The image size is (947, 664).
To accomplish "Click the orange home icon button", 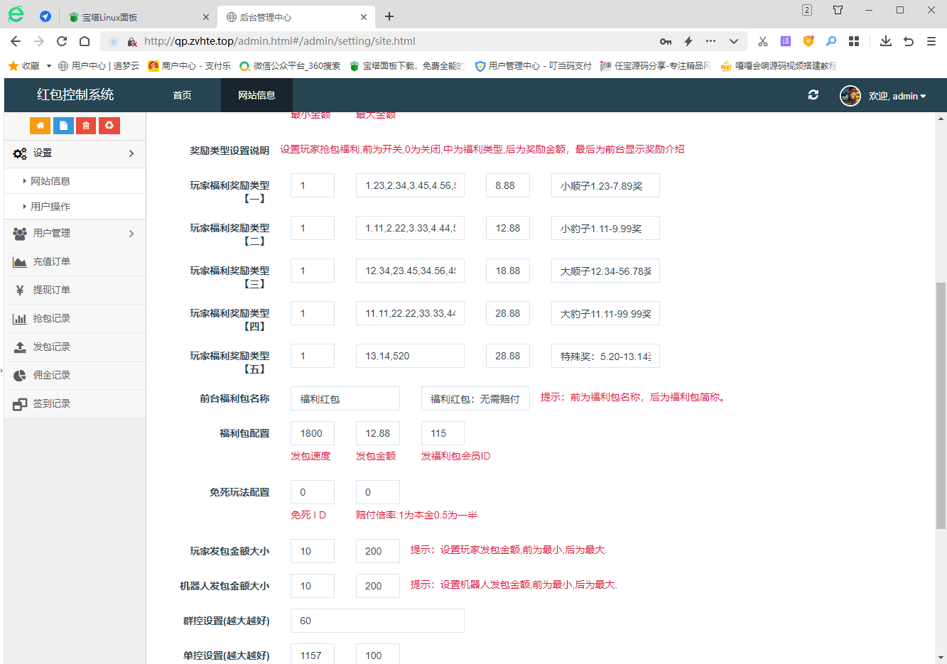I will [x=40, y=126].
